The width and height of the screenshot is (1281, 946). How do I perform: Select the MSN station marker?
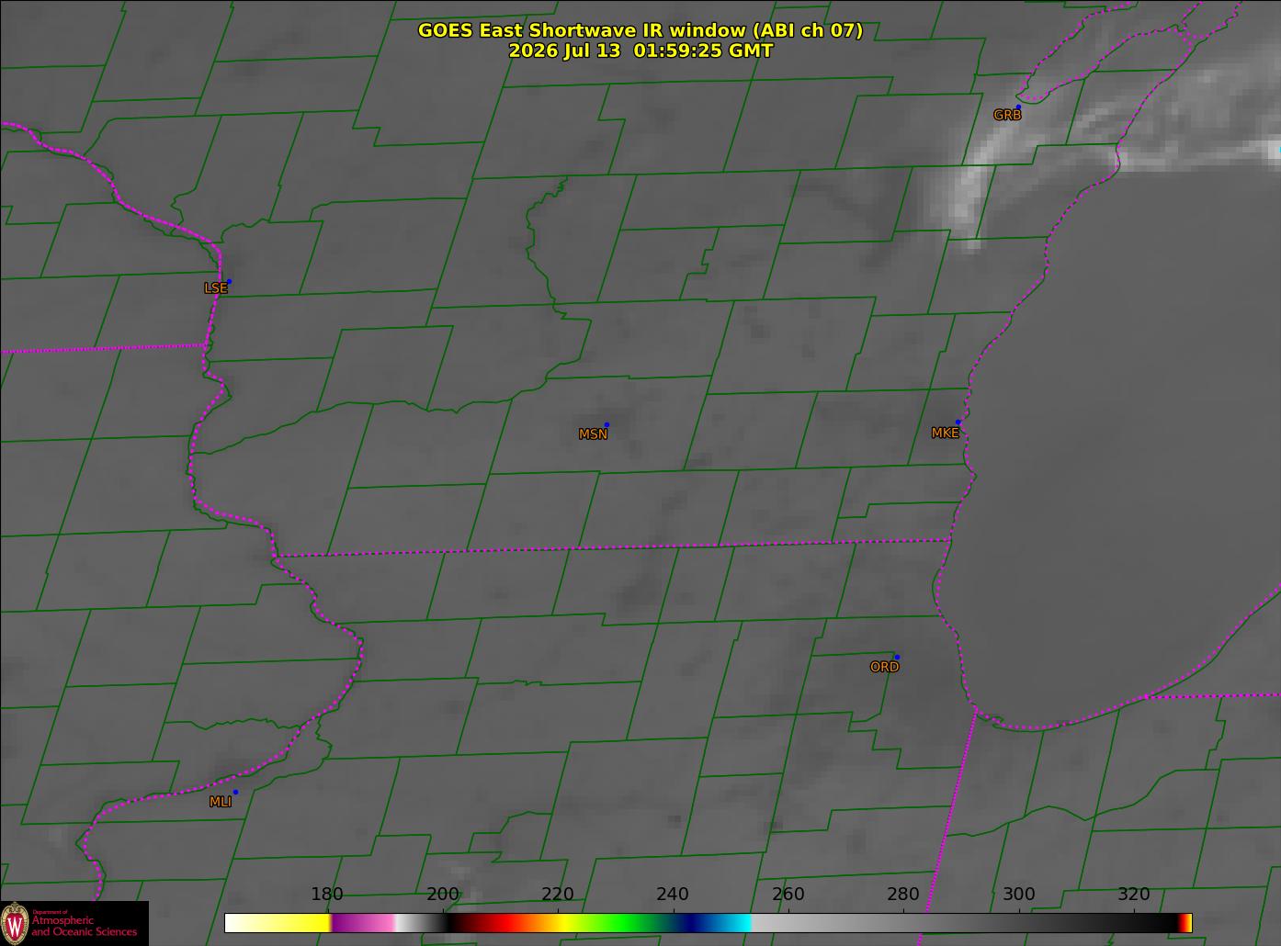pyautogui.click(x=606, y=424)
